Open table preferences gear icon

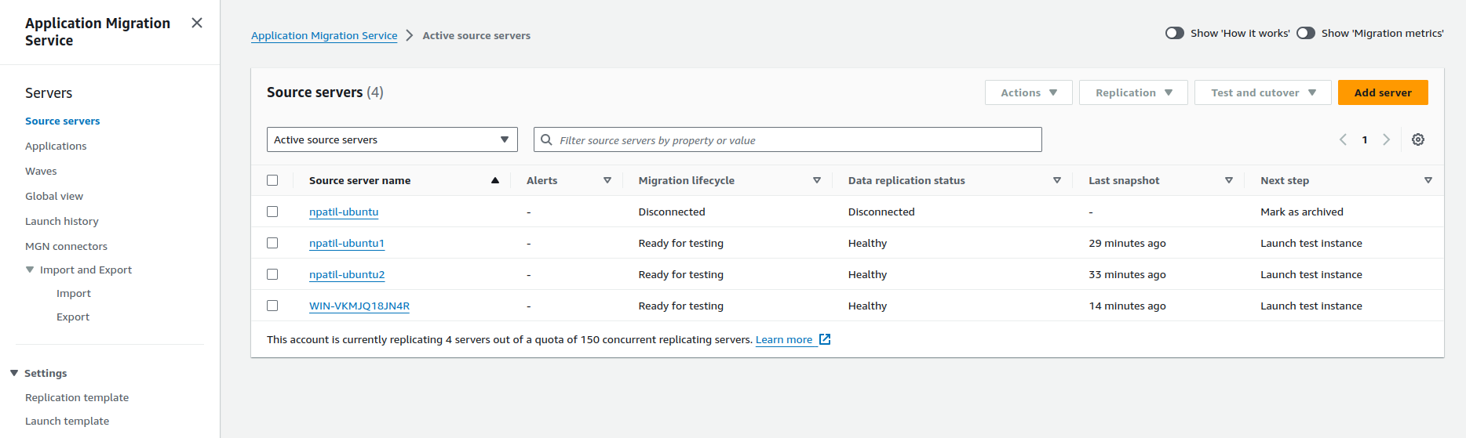pos(1418,139)
